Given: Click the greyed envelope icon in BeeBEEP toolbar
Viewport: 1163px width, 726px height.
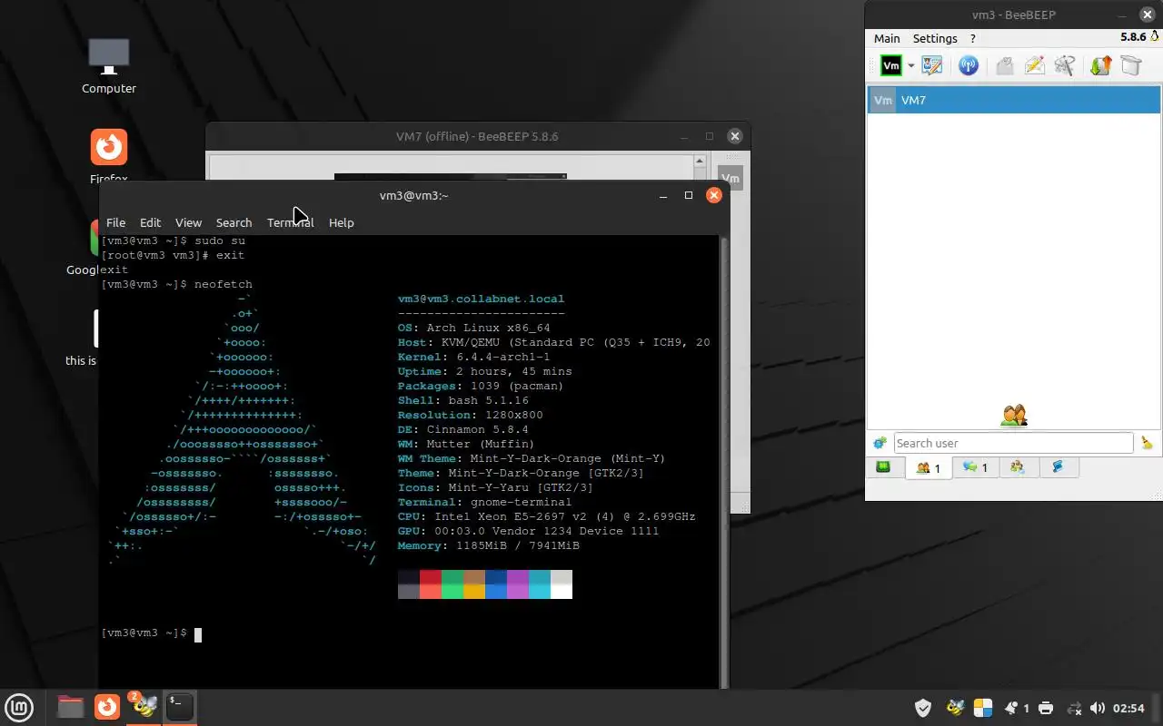Looking at the screenshot, I should coord(1004,65).
